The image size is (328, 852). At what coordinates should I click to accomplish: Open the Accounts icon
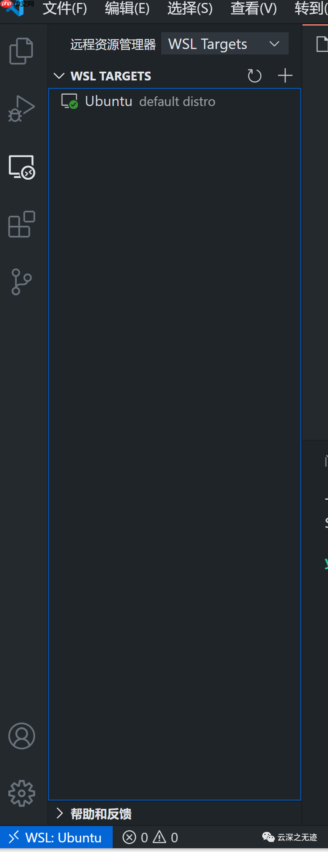point(22,736)
